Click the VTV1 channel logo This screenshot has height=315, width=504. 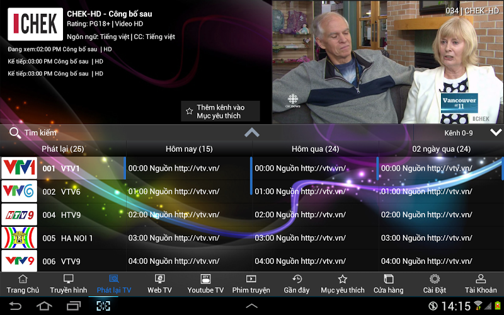[20, 168]
